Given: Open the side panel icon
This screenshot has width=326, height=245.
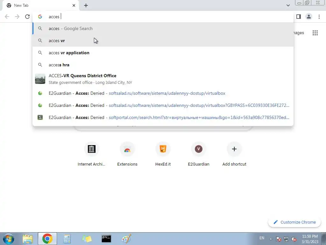Looking at the screenshot, I should coord(299,17).
